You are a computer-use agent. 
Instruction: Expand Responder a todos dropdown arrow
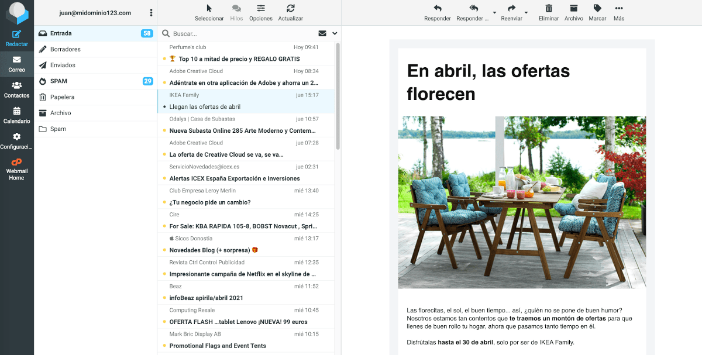point(495,13)
